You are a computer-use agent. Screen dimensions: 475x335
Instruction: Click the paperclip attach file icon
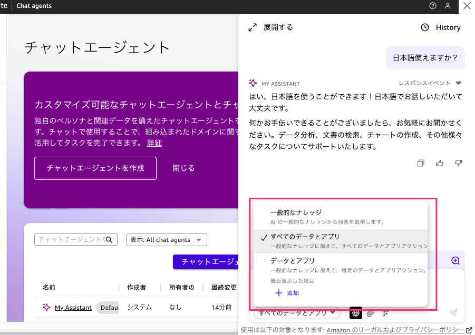(x=371, y=313)
